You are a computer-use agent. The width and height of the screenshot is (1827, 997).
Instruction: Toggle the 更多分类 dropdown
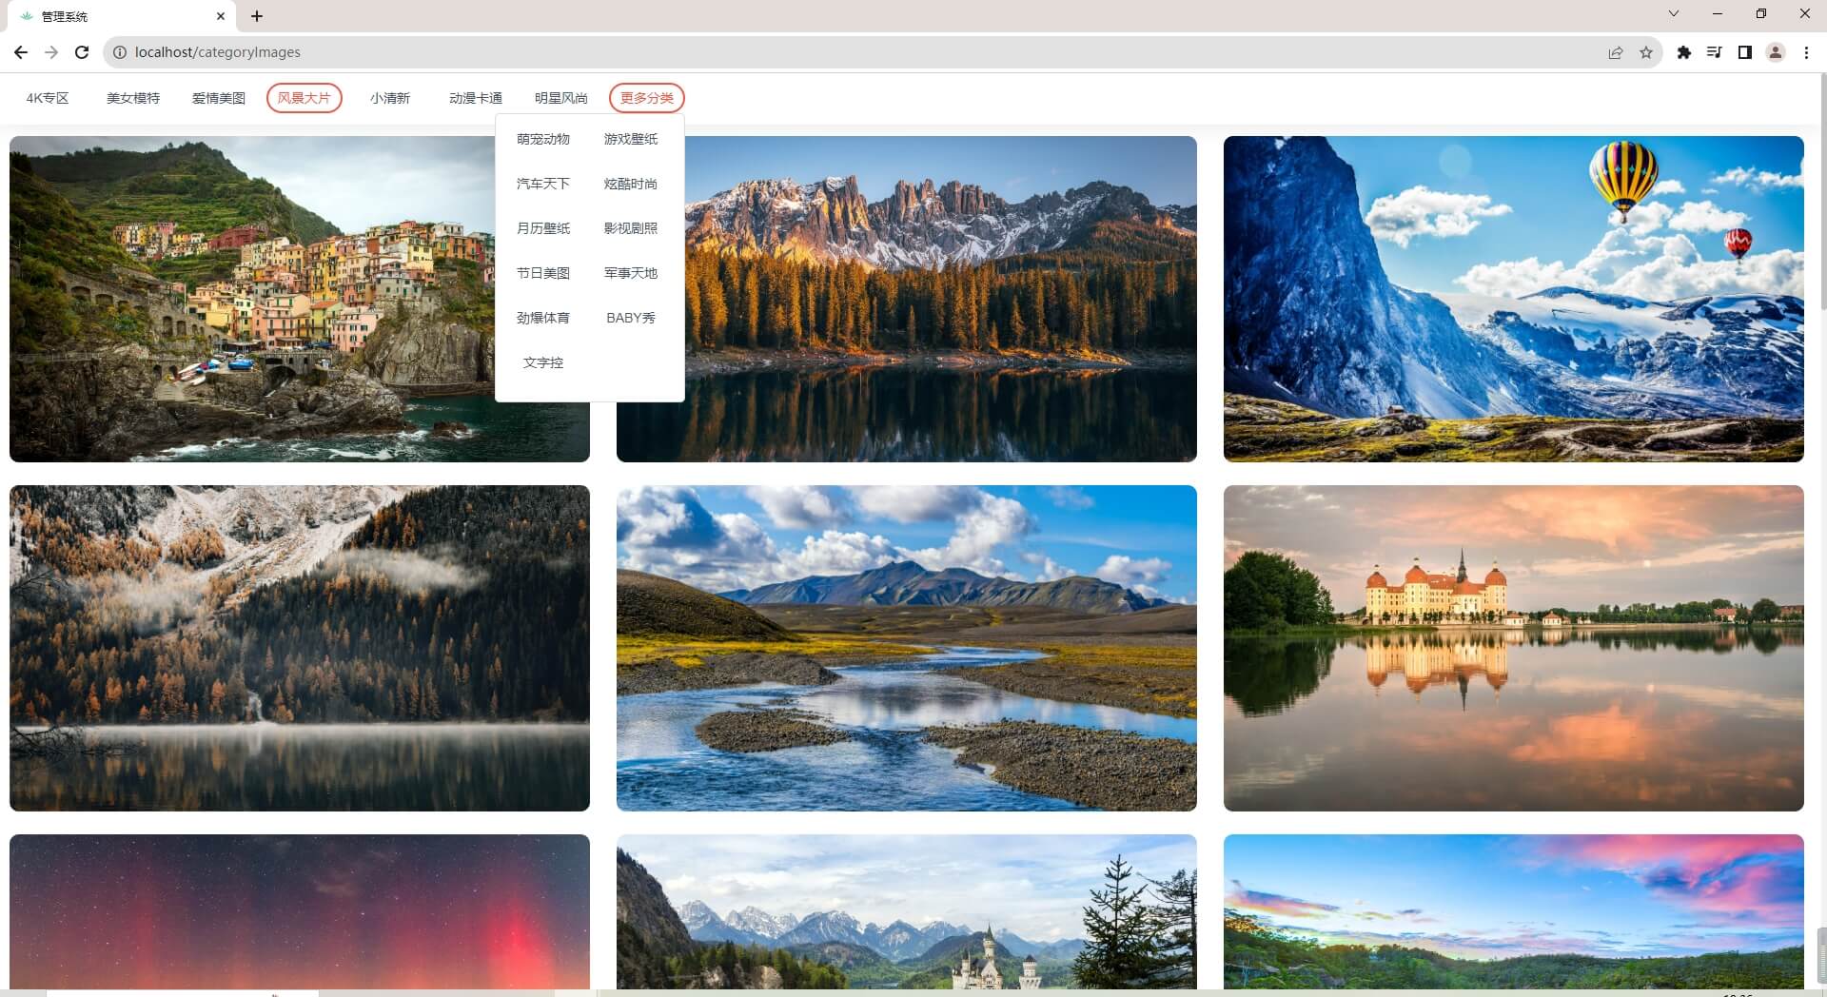click(x=647, y=98)
